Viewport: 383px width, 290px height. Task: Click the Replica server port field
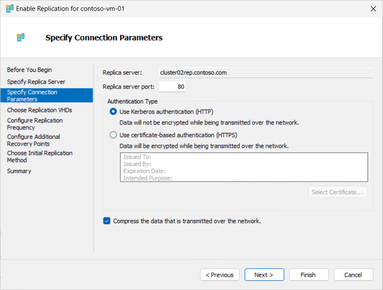coord(173,87)
